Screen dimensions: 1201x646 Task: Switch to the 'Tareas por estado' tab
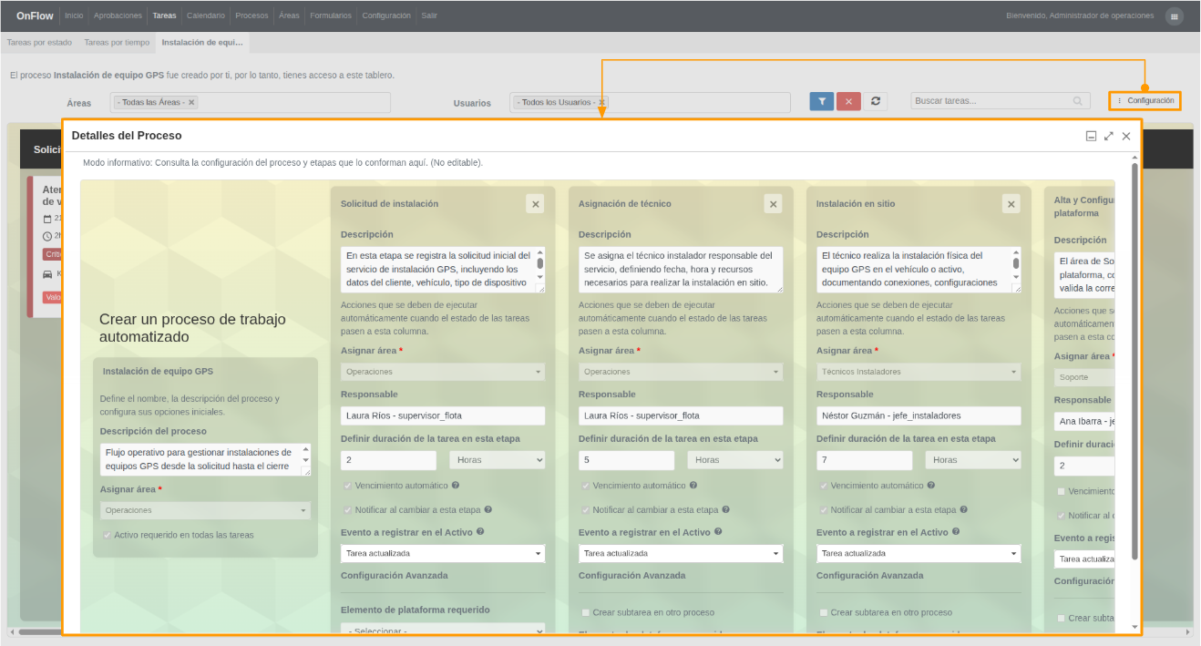(x=39, y=42)
